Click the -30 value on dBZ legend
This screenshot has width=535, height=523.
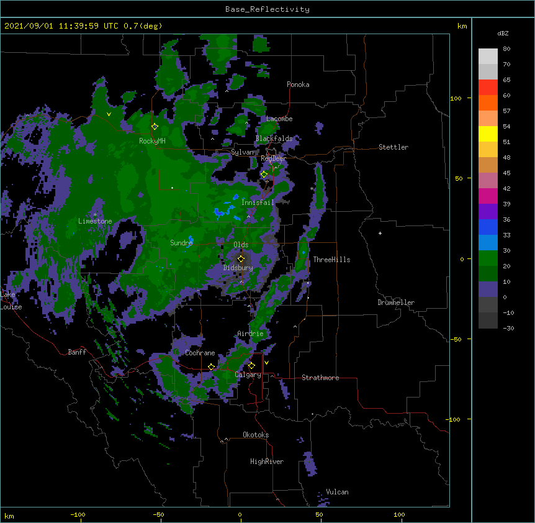point(508,329)
